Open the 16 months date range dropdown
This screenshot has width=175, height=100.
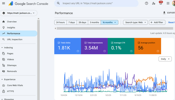[109, 22]
